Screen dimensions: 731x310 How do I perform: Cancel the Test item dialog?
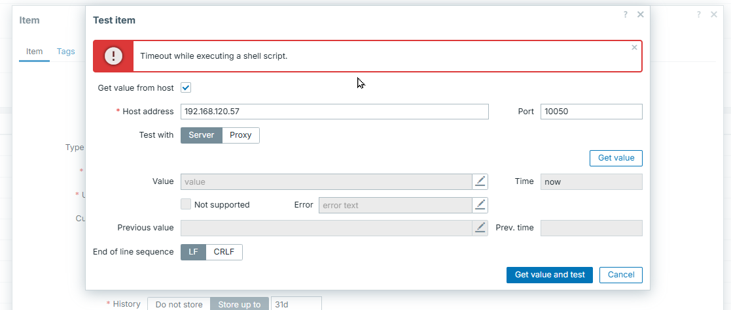tap(620, 275)
